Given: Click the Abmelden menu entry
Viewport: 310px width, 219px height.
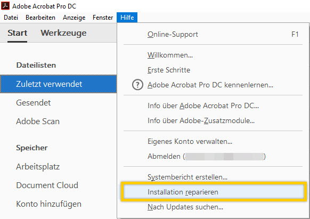Looking at the screenshot, I should click(213, 156).
